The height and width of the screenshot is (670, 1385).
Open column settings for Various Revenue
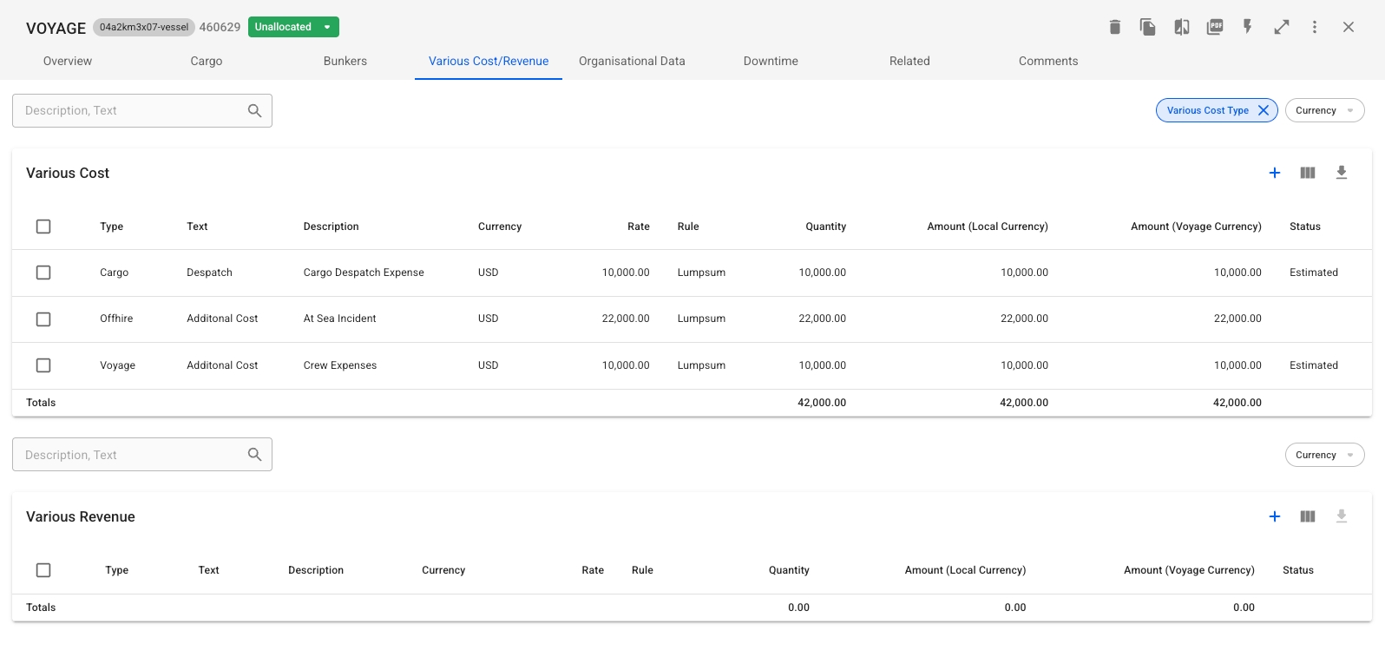[1308, 516]
